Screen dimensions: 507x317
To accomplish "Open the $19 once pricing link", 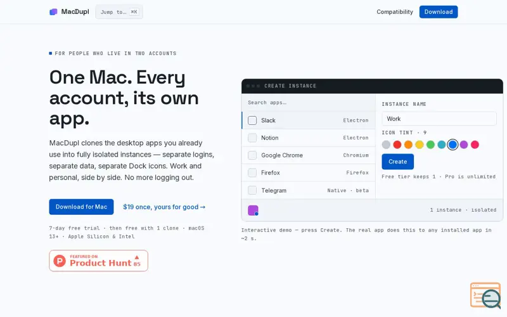I will click(x=164, y=207).
